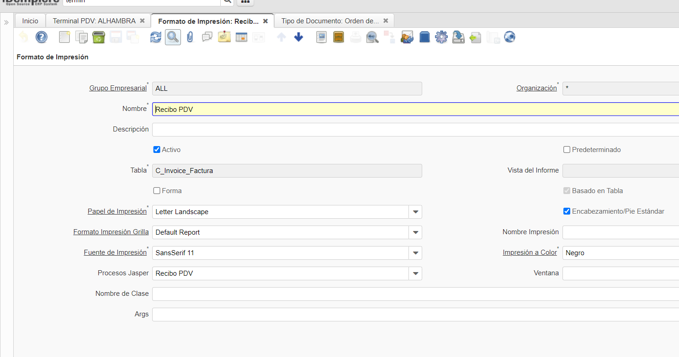Uncheck the Activo checkbox
The height and width of the screenshot is (357, 679).
[x=157, y=150]
